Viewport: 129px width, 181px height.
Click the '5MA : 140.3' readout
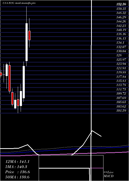pos(16,167)
